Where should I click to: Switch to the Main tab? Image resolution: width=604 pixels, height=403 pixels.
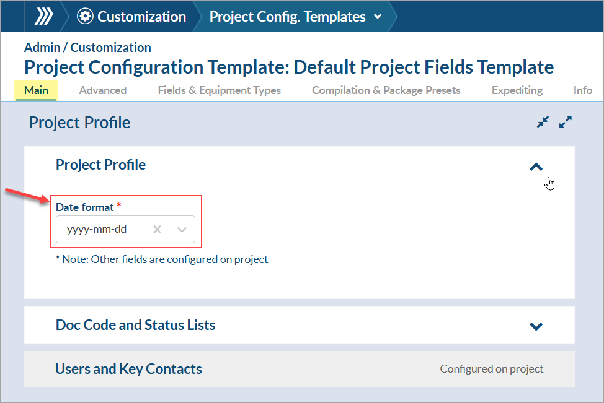click(x=36, y=90)
